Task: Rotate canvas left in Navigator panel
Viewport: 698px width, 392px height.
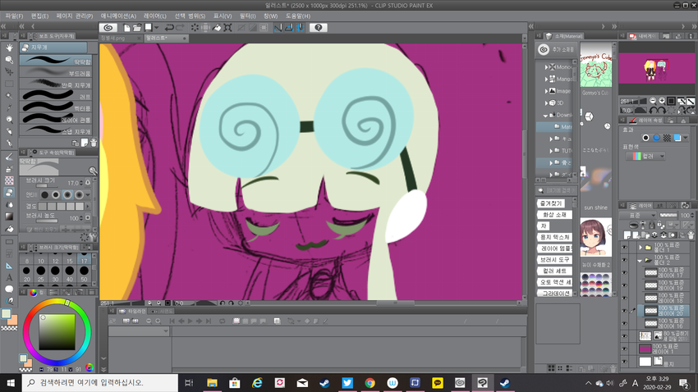Action: 654,110
